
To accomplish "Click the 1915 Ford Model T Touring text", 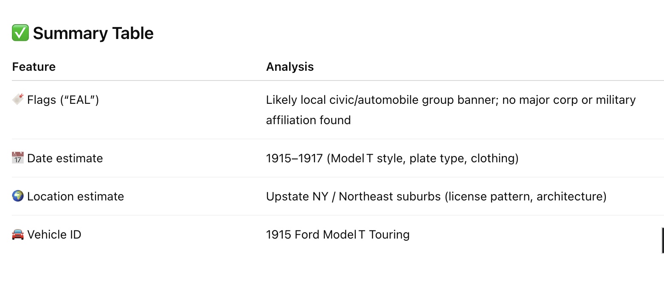I will [338, 234].
